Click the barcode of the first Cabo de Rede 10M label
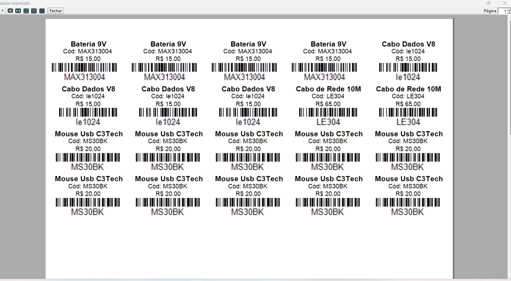Image resolution: width=511 pixels, height=281 pixels. point(328,112)
